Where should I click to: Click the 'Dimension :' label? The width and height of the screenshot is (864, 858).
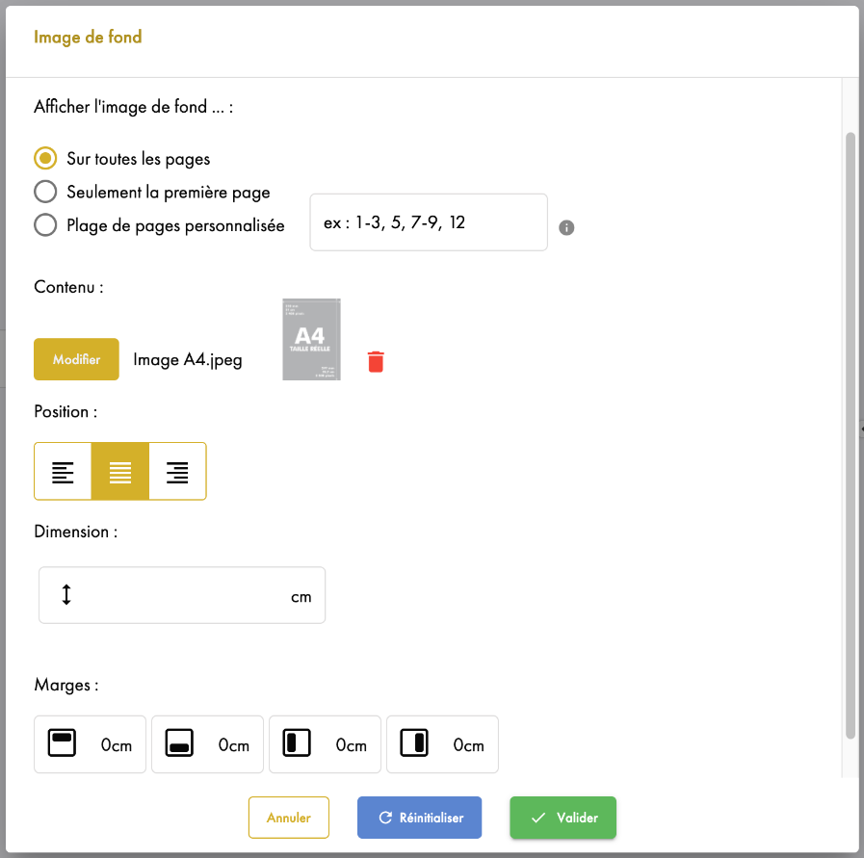(x=75, y=532)
